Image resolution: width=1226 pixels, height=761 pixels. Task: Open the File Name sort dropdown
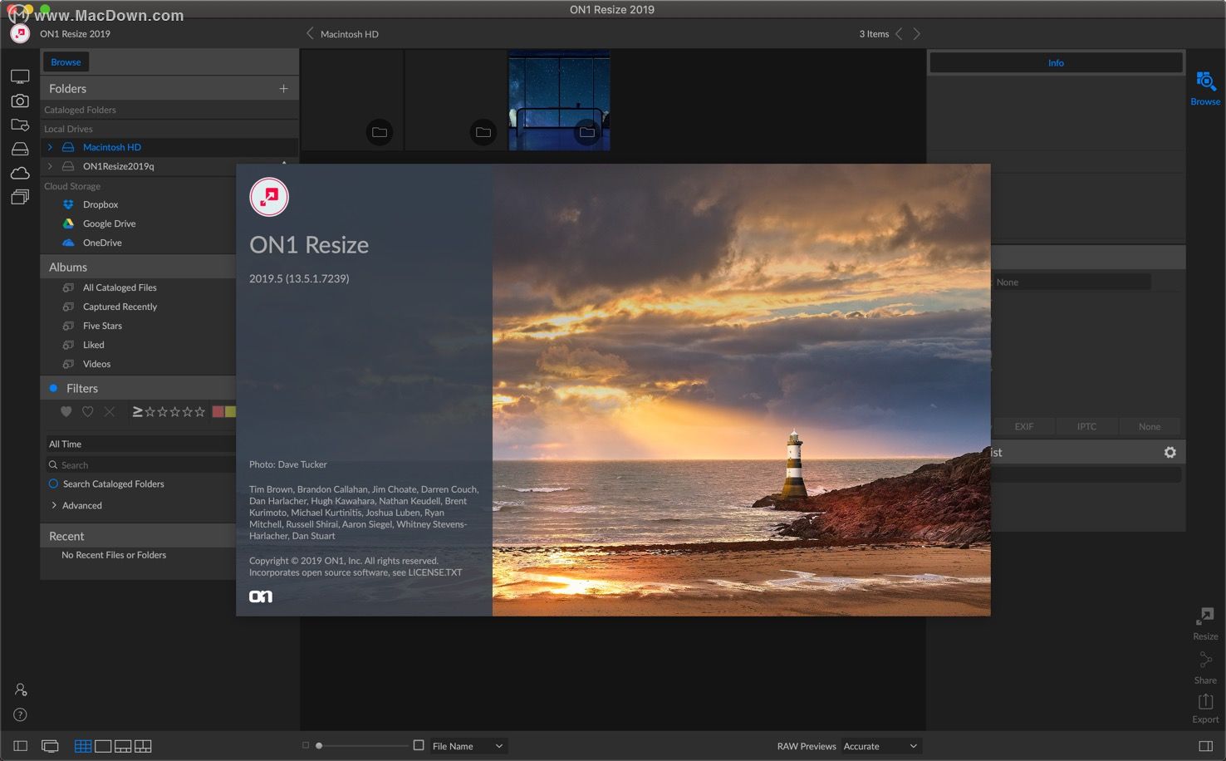point(468,746)
